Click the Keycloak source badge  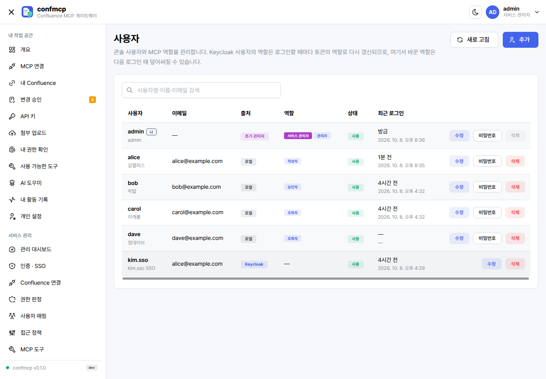coord(254,265)
